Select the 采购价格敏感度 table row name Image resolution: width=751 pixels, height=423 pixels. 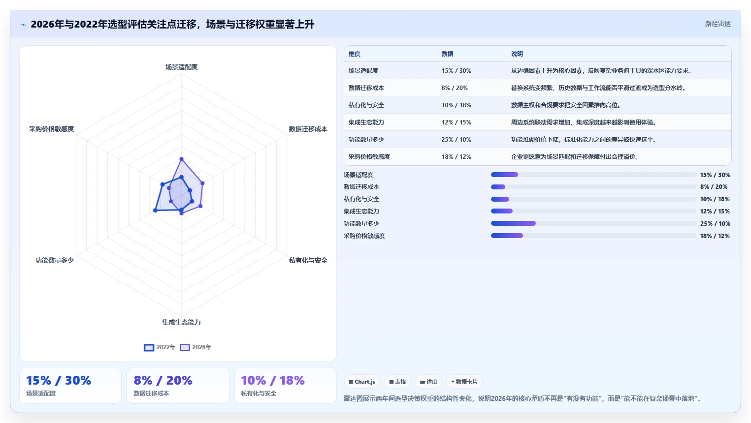coord(369,157)
